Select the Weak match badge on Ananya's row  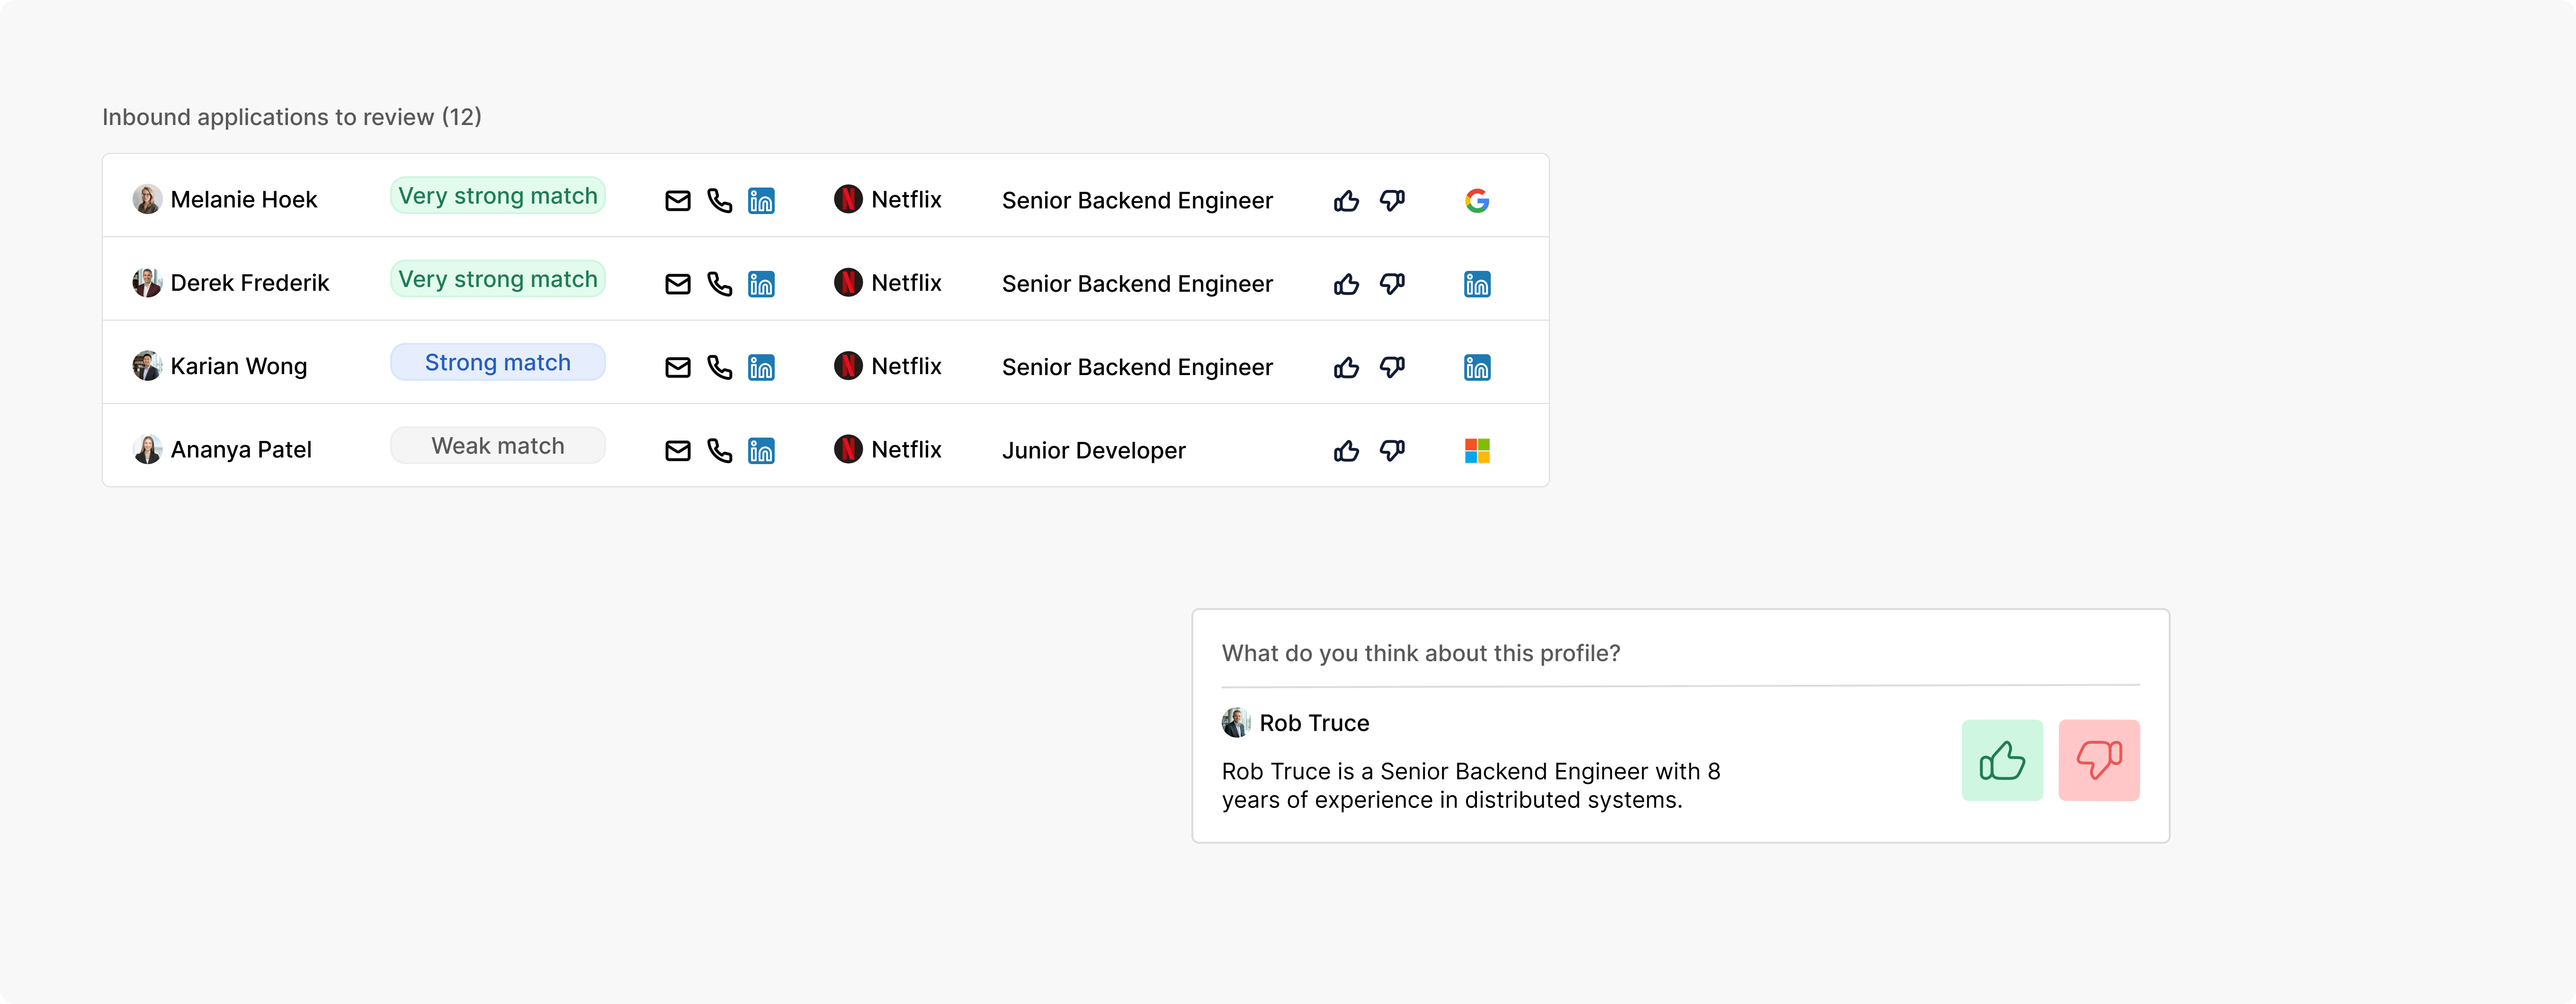point(497,445)
